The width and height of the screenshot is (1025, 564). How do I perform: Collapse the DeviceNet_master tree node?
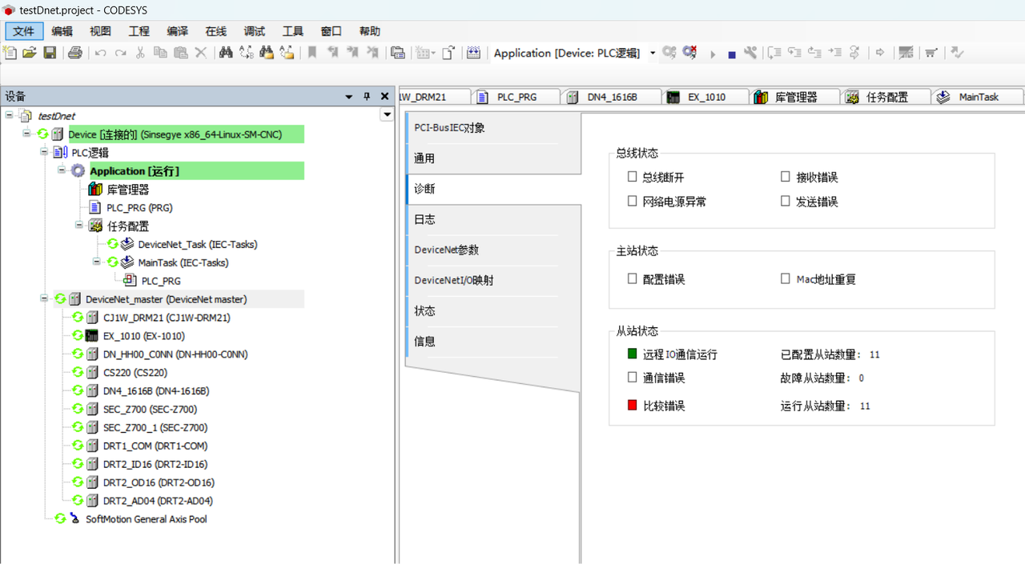pyautogui.click(x=43, y=299)
